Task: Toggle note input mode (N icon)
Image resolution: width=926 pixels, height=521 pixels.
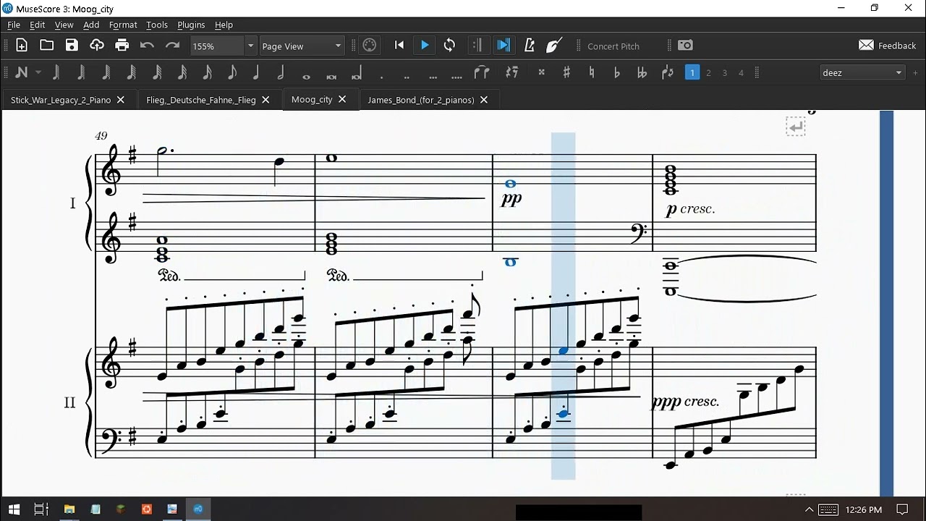Action: (x=22, y=72)
